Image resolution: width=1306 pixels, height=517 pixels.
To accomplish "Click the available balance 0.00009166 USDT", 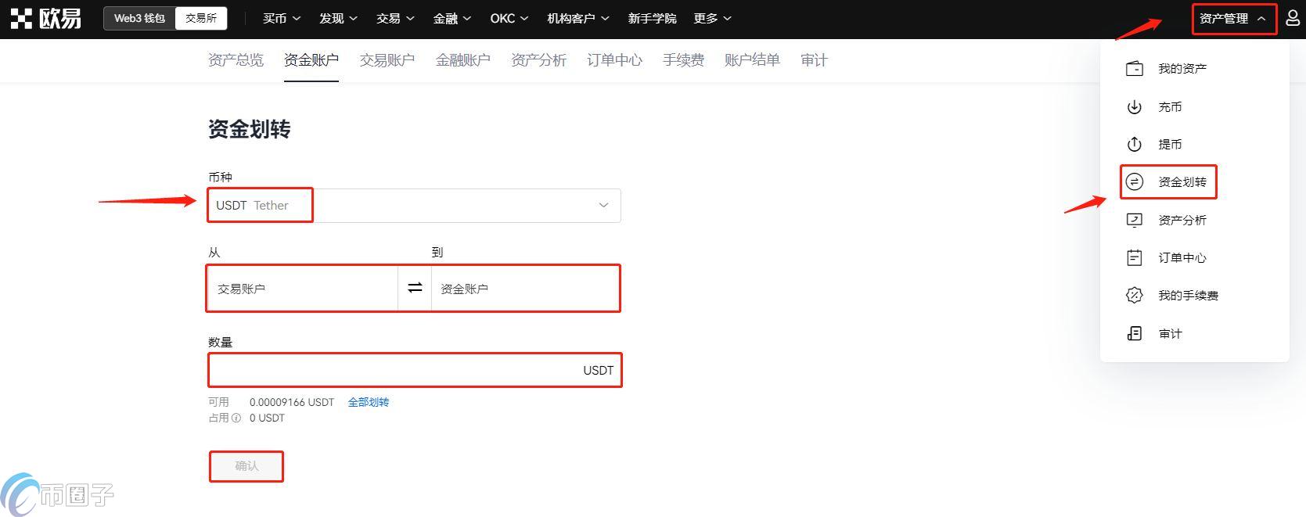I will click(292, 402).
